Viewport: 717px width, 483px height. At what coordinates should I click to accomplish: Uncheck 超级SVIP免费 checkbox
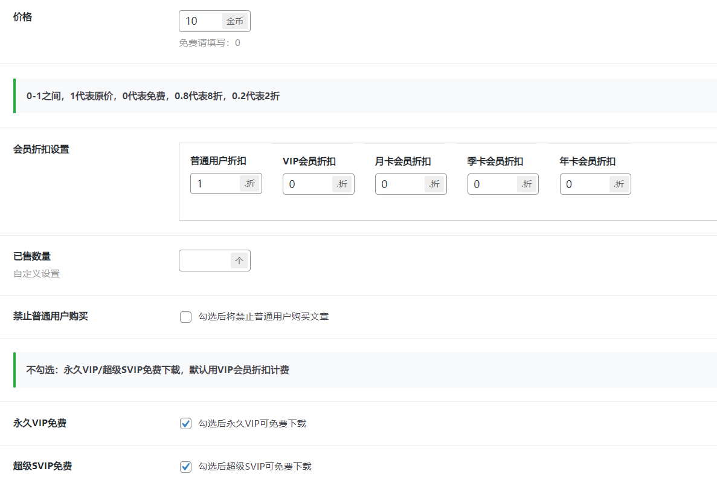(185, 467)
